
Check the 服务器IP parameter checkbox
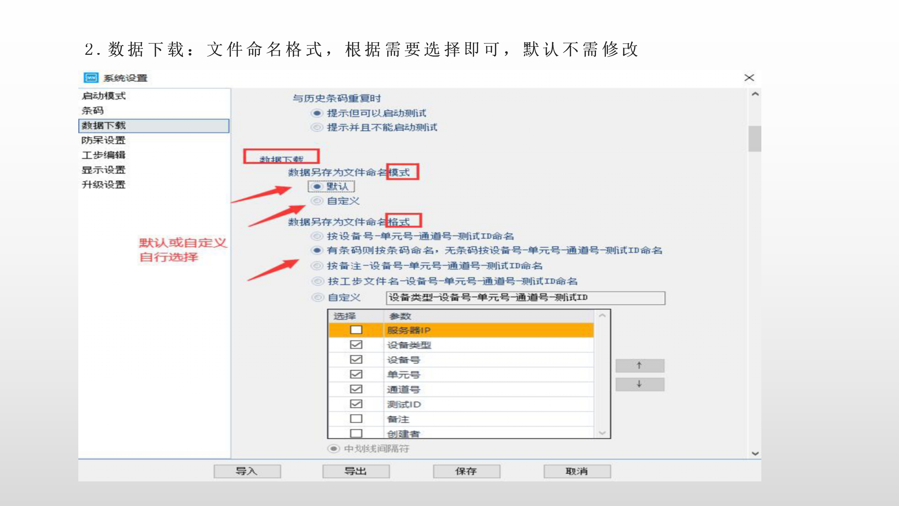(x=356, y=330)
